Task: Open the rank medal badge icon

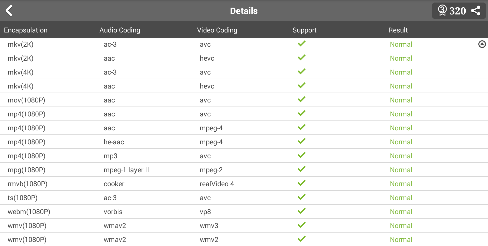Action: 442,11
